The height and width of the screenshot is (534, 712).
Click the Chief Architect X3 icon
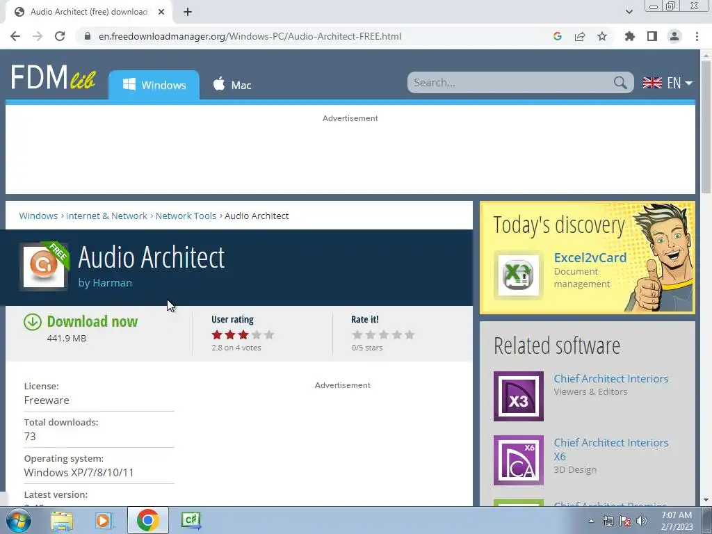point(519,396)
